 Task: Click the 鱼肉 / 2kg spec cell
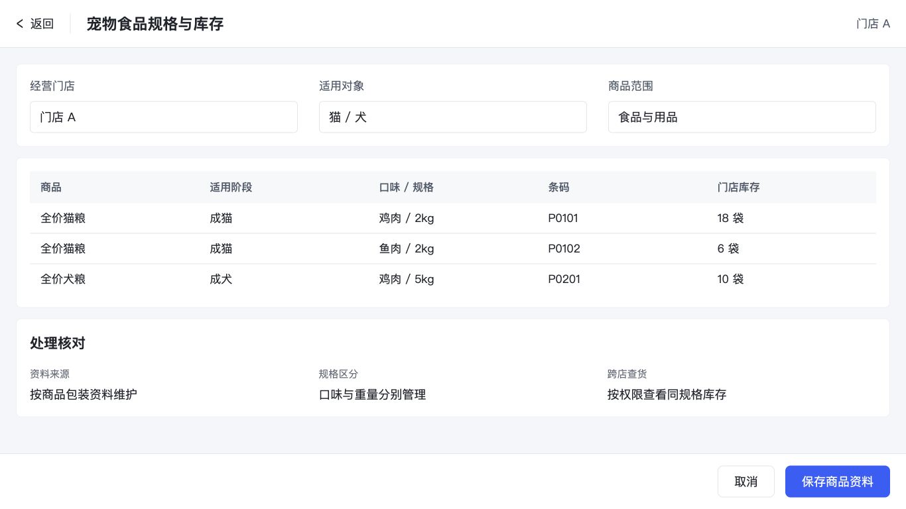click(407, 249)
